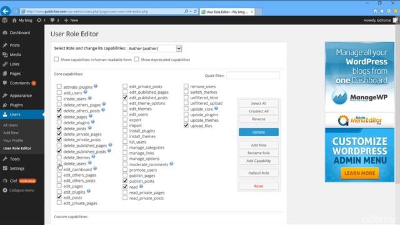Screen dimensions: 400x225
Task: Click help icon next to moderate_comments
Action: (x=171, y=164)
